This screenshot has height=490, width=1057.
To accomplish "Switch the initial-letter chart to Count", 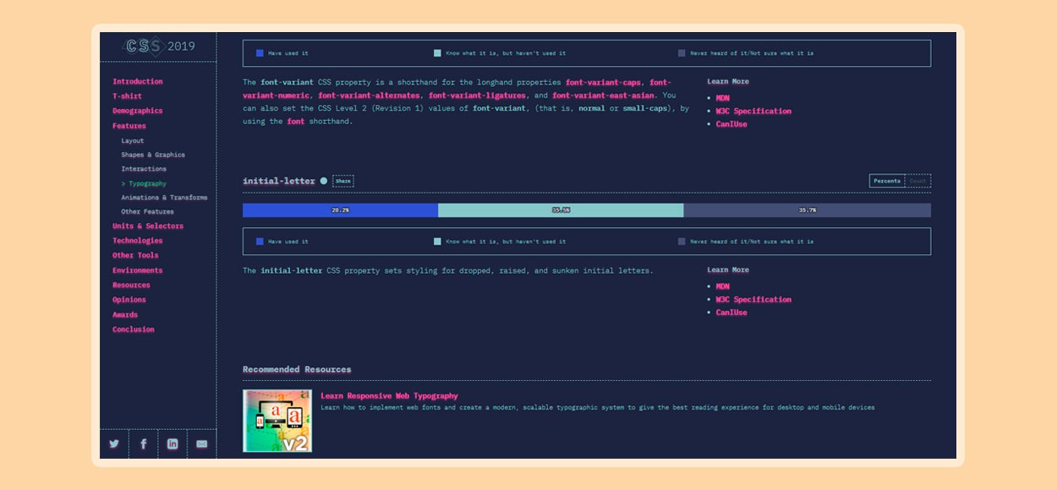I will click(x=917, y=181).
